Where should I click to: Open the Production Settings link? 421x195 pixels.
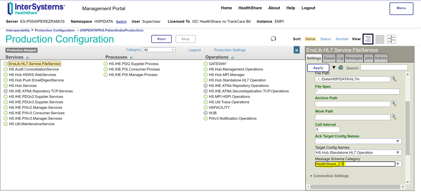pyautogui.click(x=230, y=50)
